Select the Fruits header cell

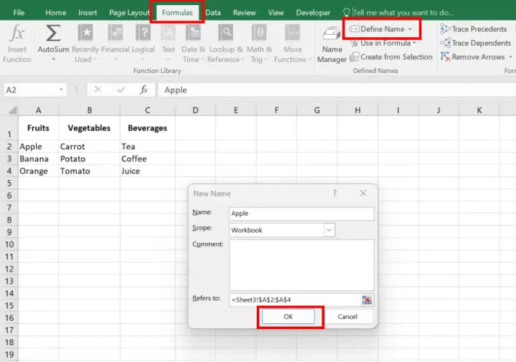[x=39, y=128]
